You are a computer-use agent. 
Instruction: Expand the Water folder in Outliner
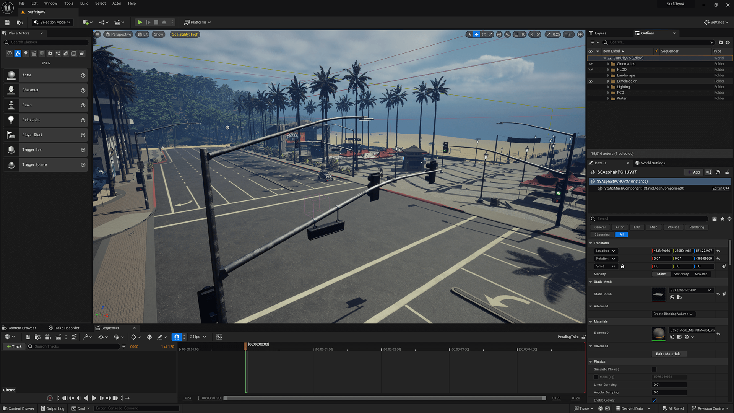(x=608, y=98)
